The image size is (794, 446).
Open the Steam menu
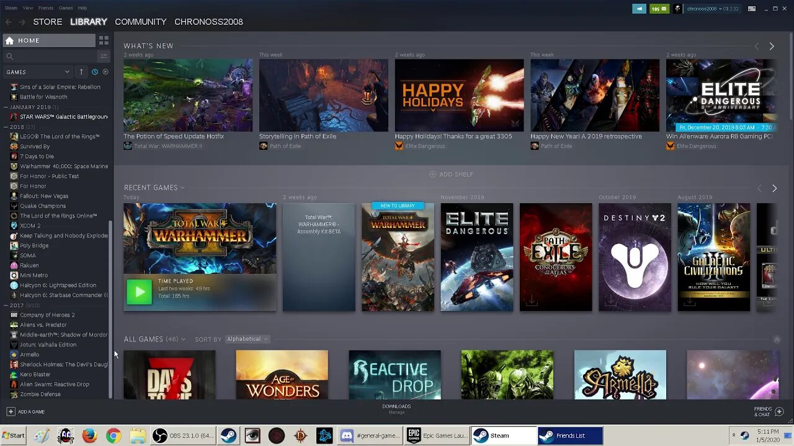tap(11, 8)
